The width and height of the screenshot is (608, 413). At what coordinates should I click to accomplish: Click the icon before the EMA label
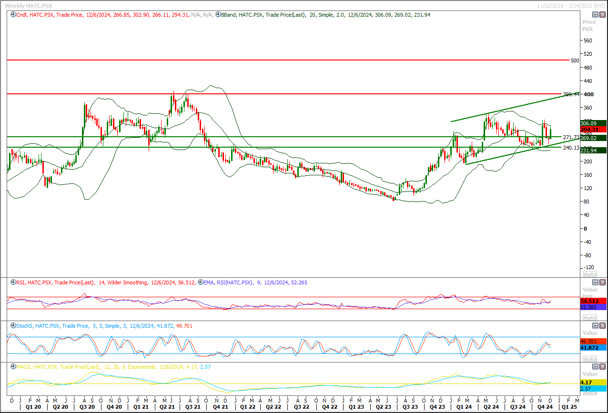point(200,282)
